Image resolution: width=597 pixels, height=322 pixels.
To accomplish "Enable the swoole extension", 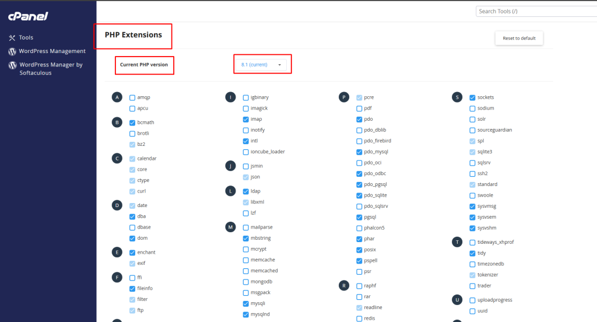I will tap(472, 195).
